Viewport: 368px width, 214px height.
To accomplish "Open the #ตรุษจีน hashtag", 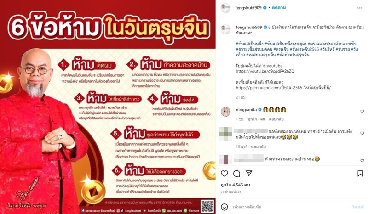I will (x=281, y=49).
